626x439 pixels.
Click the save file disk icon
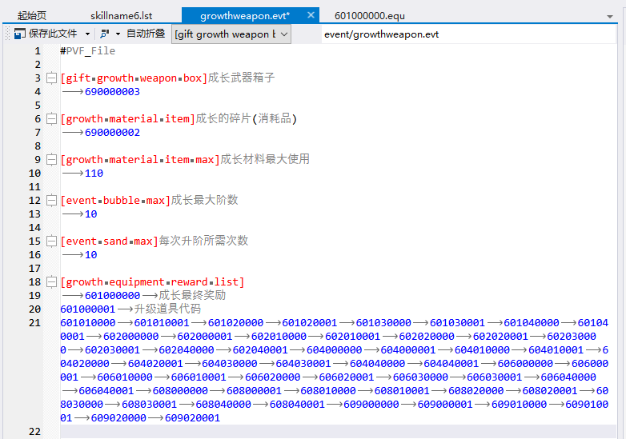click(20, 34)
